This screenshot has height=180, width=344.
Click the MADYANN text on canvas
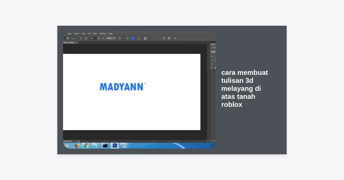click(122, 87)
